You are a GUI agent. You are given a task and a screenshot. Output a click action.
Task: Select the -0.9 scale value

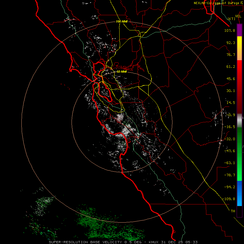pyautogui.click(x=231, y=115)
